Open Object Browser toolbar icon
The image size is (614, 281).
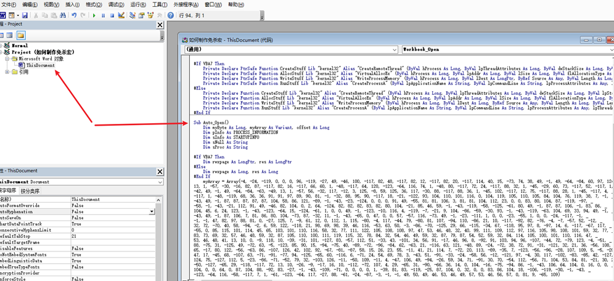tap(150, 15)
